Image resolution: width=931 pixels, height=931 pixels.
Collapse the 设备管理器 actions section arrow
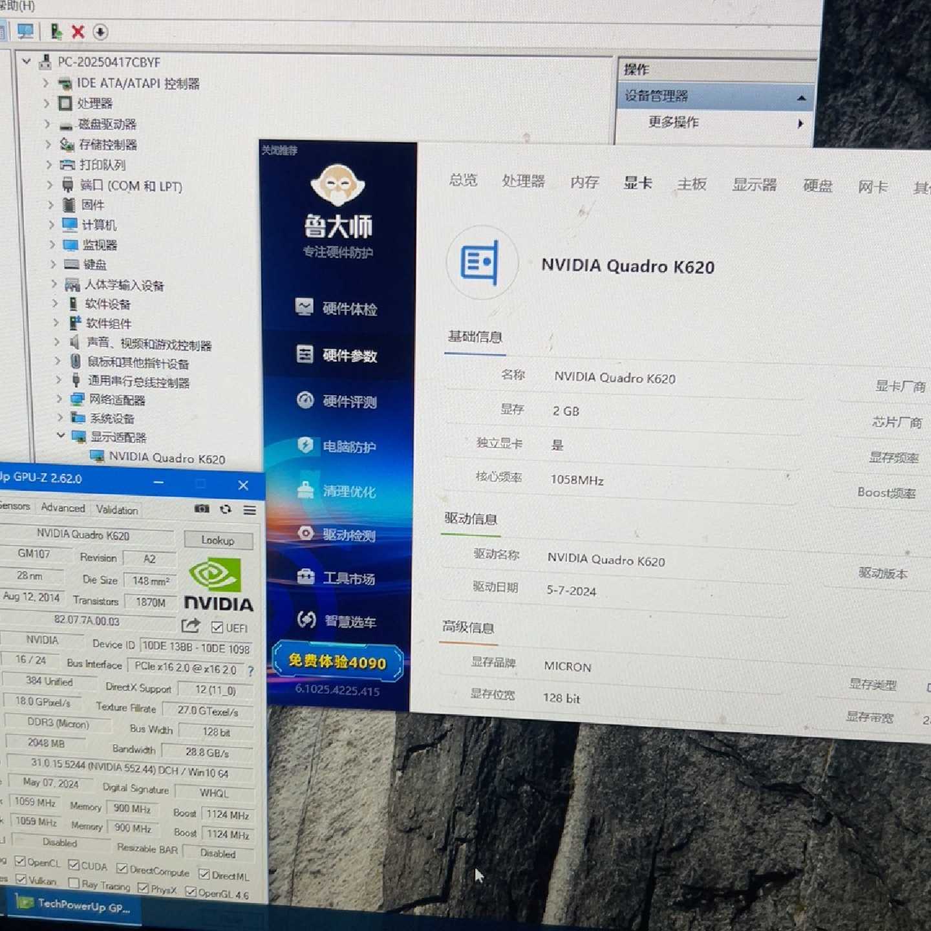802,98
